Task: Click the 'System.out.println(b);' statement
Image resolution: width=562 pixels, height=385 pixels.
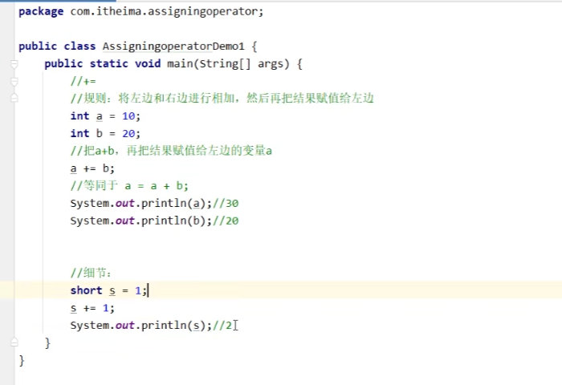Action: 141,221
